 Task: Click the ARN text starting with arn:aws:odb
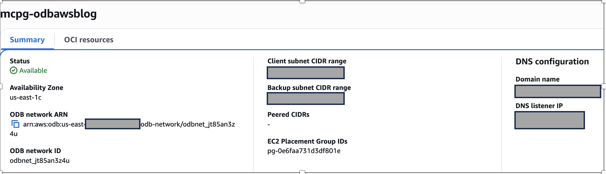tap(53, 124)
